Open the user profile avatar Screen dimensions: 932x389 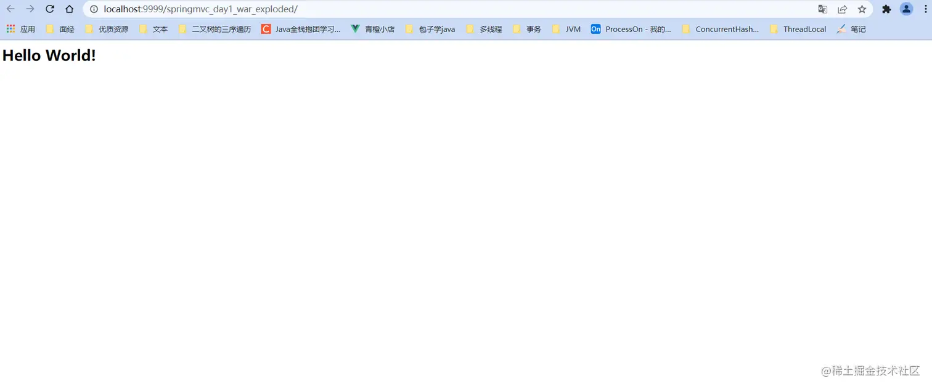[x=906, y=9]
